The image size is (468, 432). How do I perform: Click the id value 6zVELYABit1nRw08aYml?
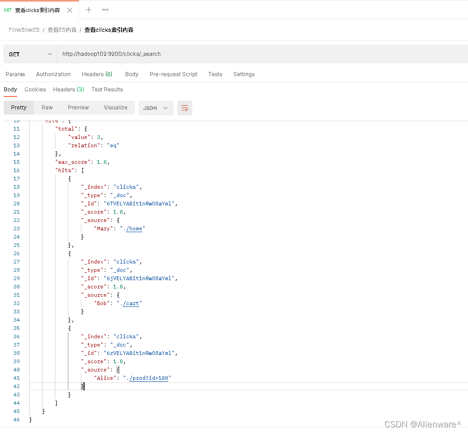139,353
